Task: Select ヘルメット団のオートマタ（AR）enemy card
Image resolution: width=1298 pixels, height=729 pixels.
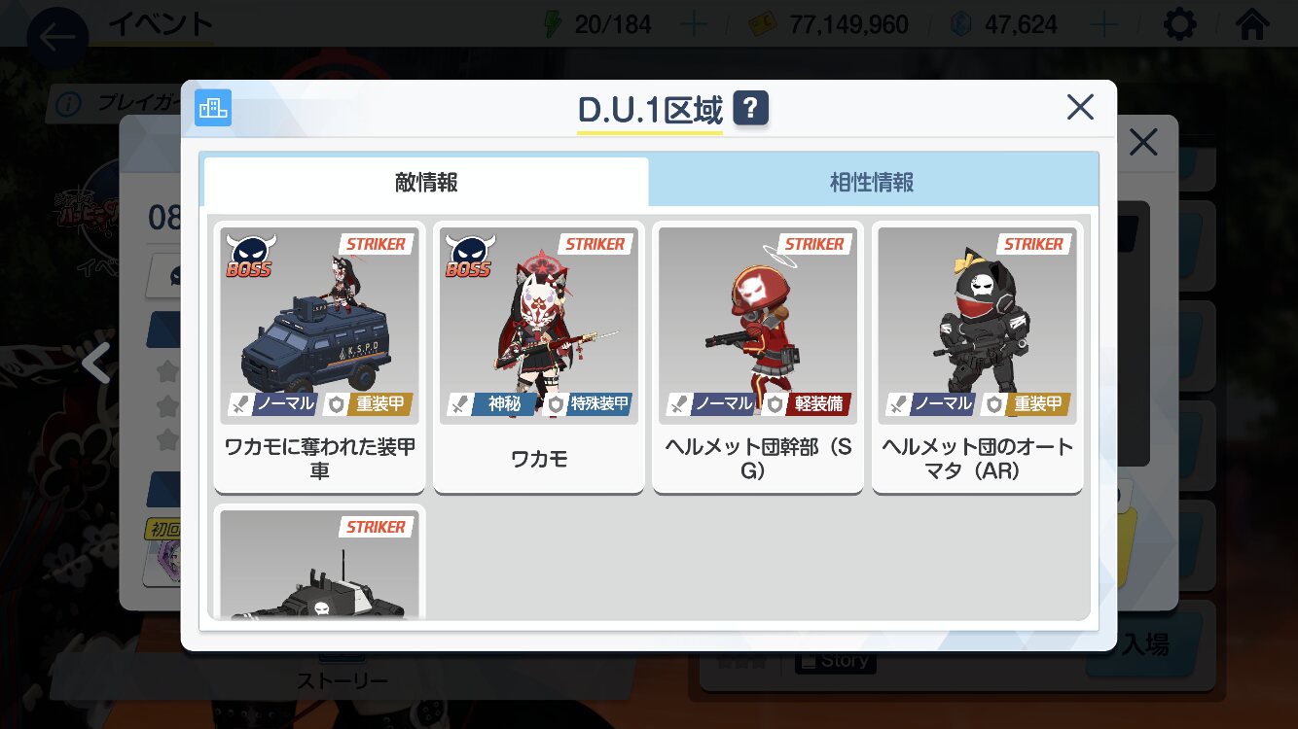Action: click(978, 357)
